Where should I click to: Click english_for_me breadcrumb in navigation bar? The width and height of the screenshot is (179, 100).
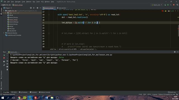(6, 5)
